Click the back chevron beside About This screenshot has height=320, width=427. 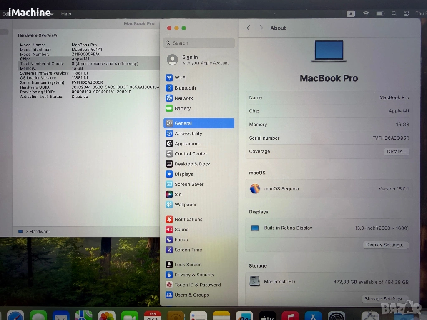click(249, 28)
